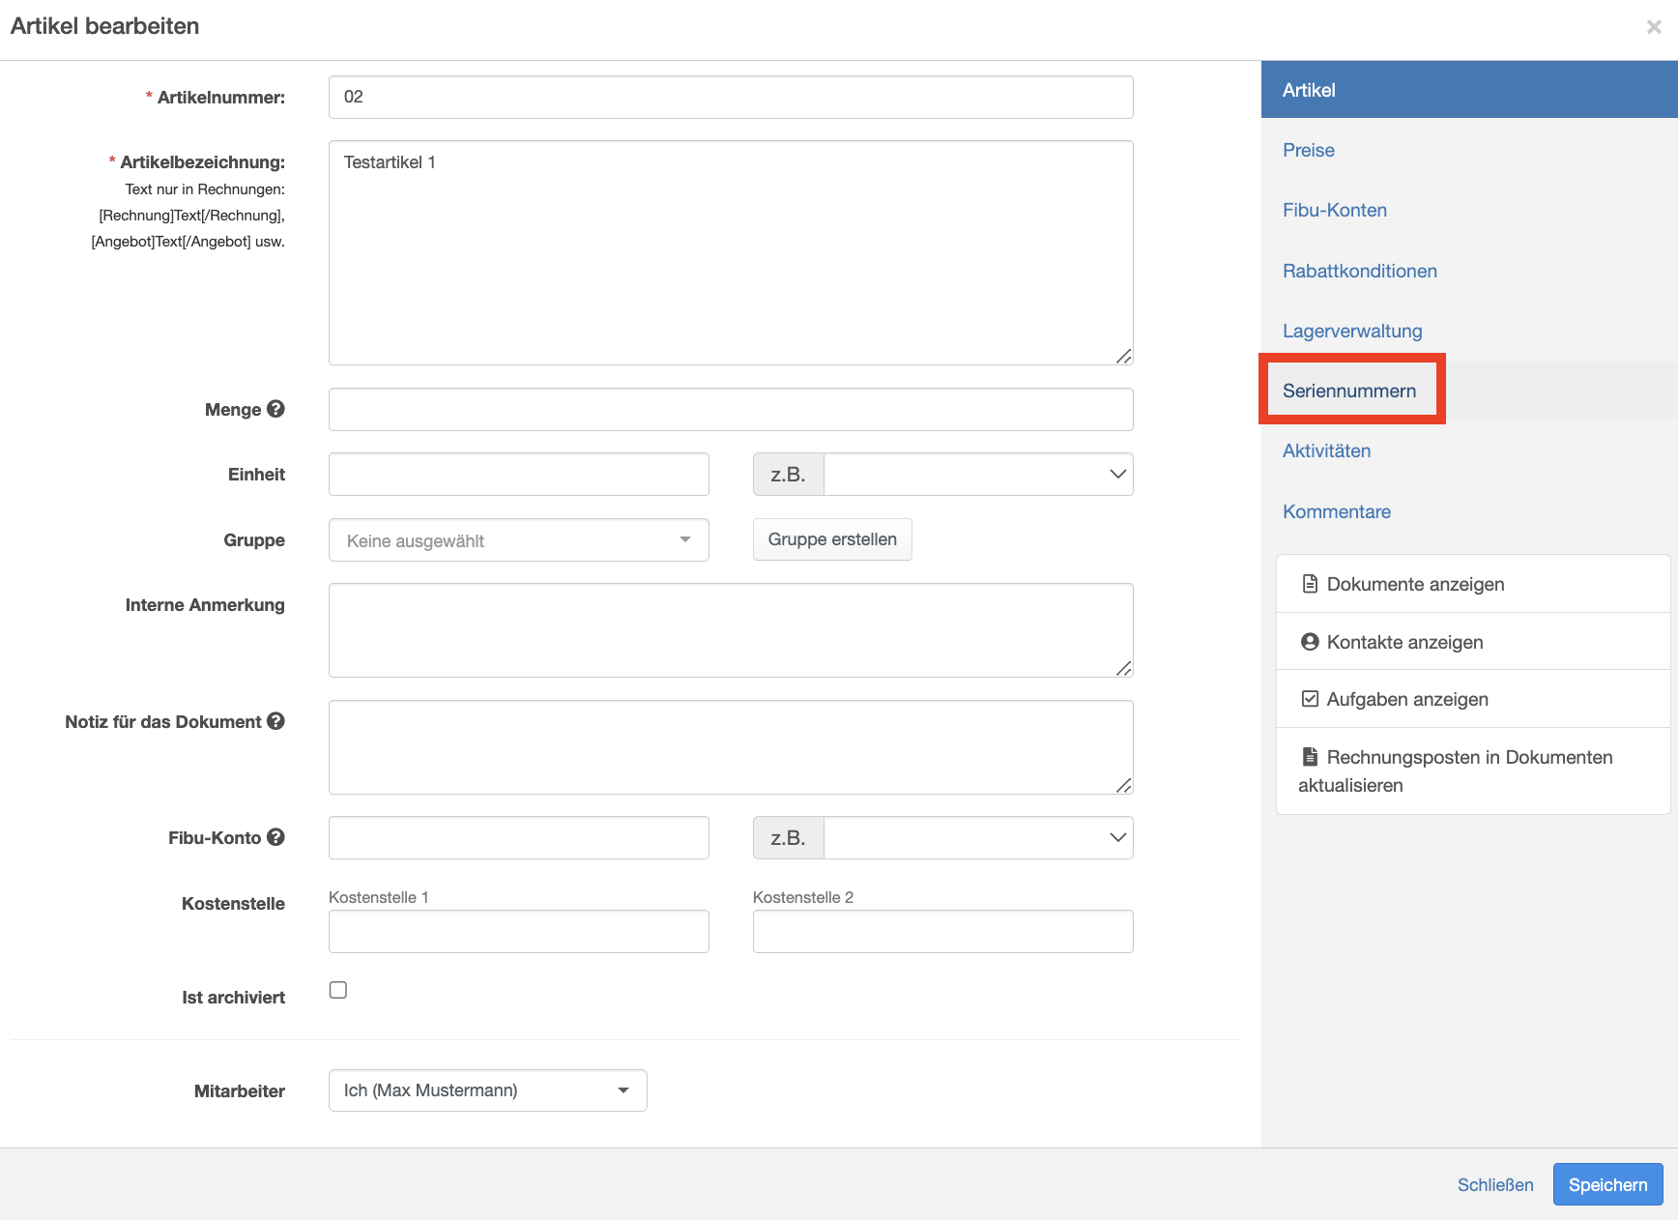The height and width of the screenshot is (1220, 1678).
Task: Click the file icon for Rechnungsposten aktualisieren
Action: 1310,757
